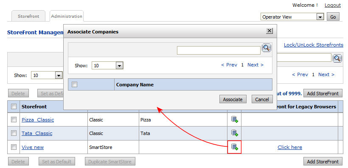Open the Click here legacy browsers link
The image size is (348, 168).
[289, 147]
